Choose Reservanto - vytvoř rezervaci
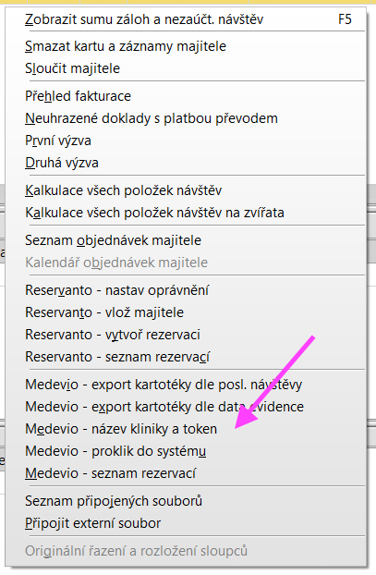Viewport: 376px width, 575px height. (186, 335)
